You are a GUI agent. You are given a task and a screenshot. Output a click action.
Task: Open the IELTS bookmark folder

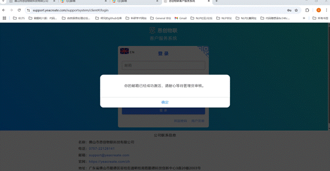point(19,18)
